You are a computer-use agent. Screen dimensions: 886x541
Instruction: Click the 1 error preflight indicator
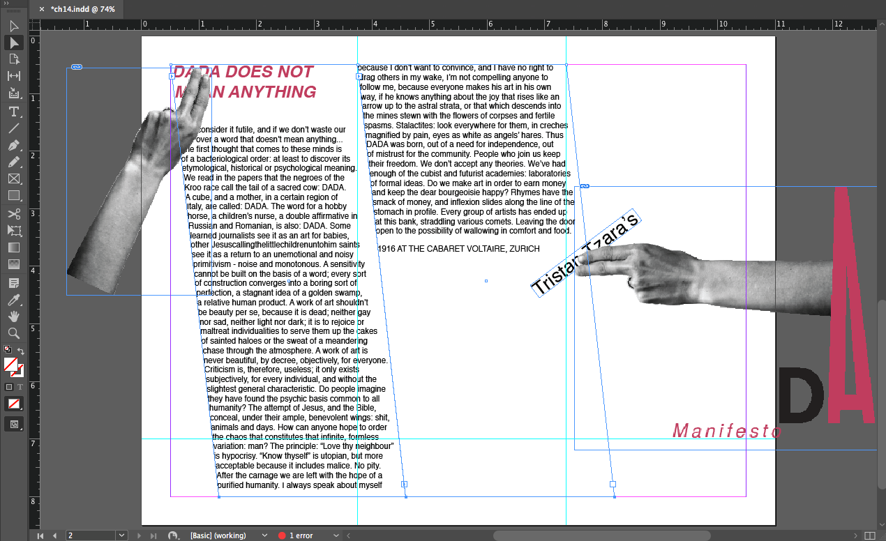(x=295, y=535)
